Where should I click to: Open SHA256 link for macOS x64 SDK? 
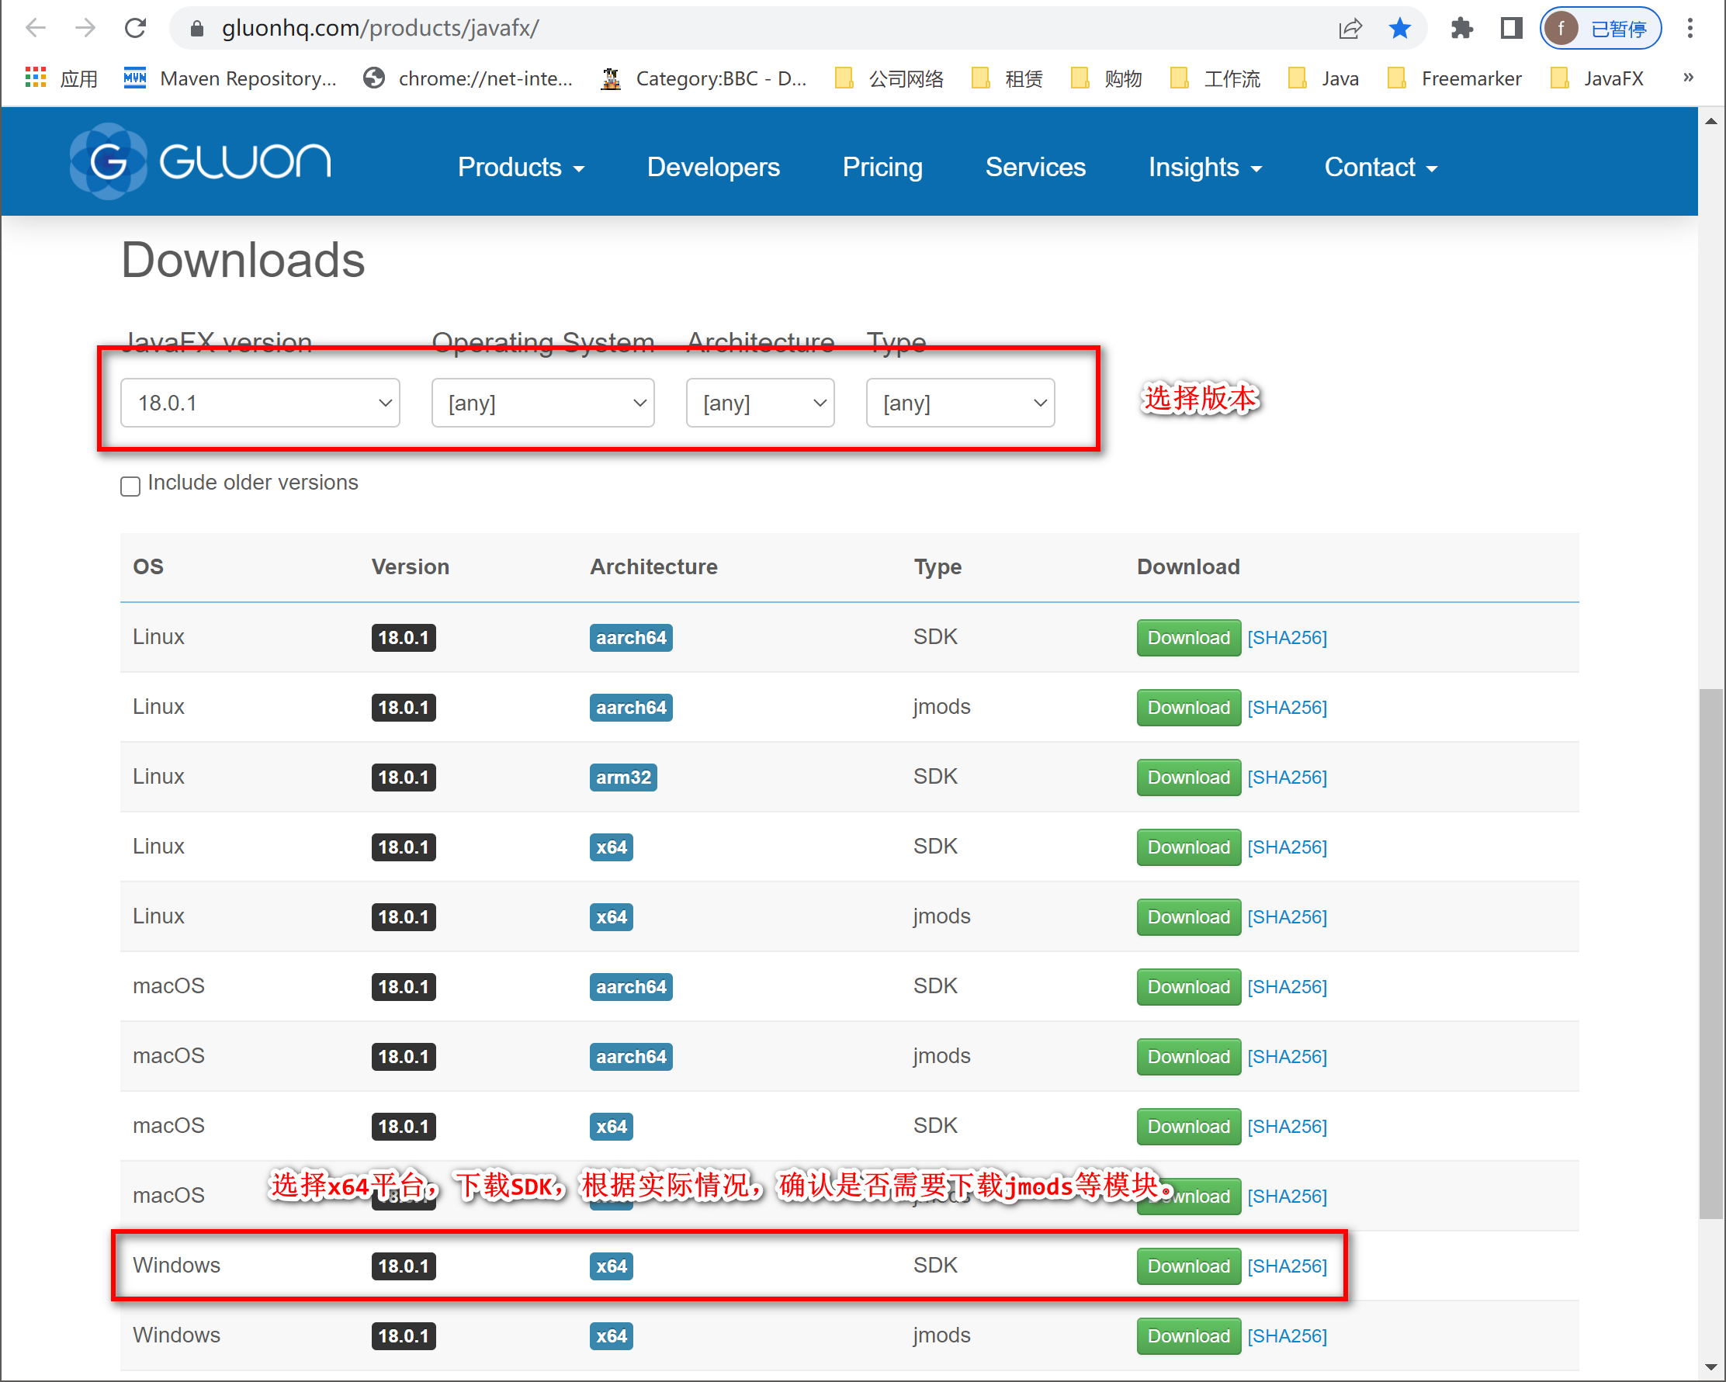click(1287, 1127)
